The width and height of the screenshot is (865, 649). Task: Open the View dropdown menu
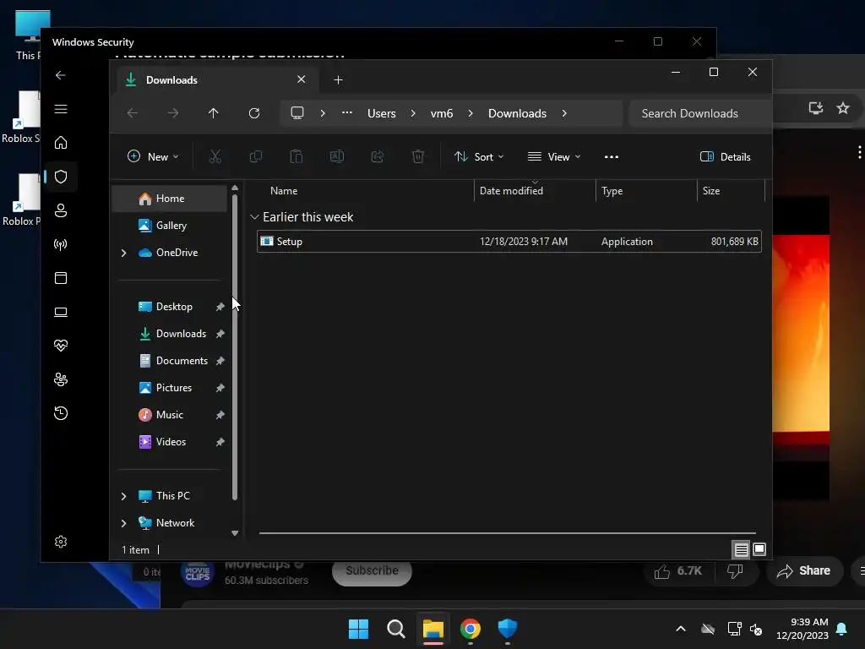coord(554,156)
